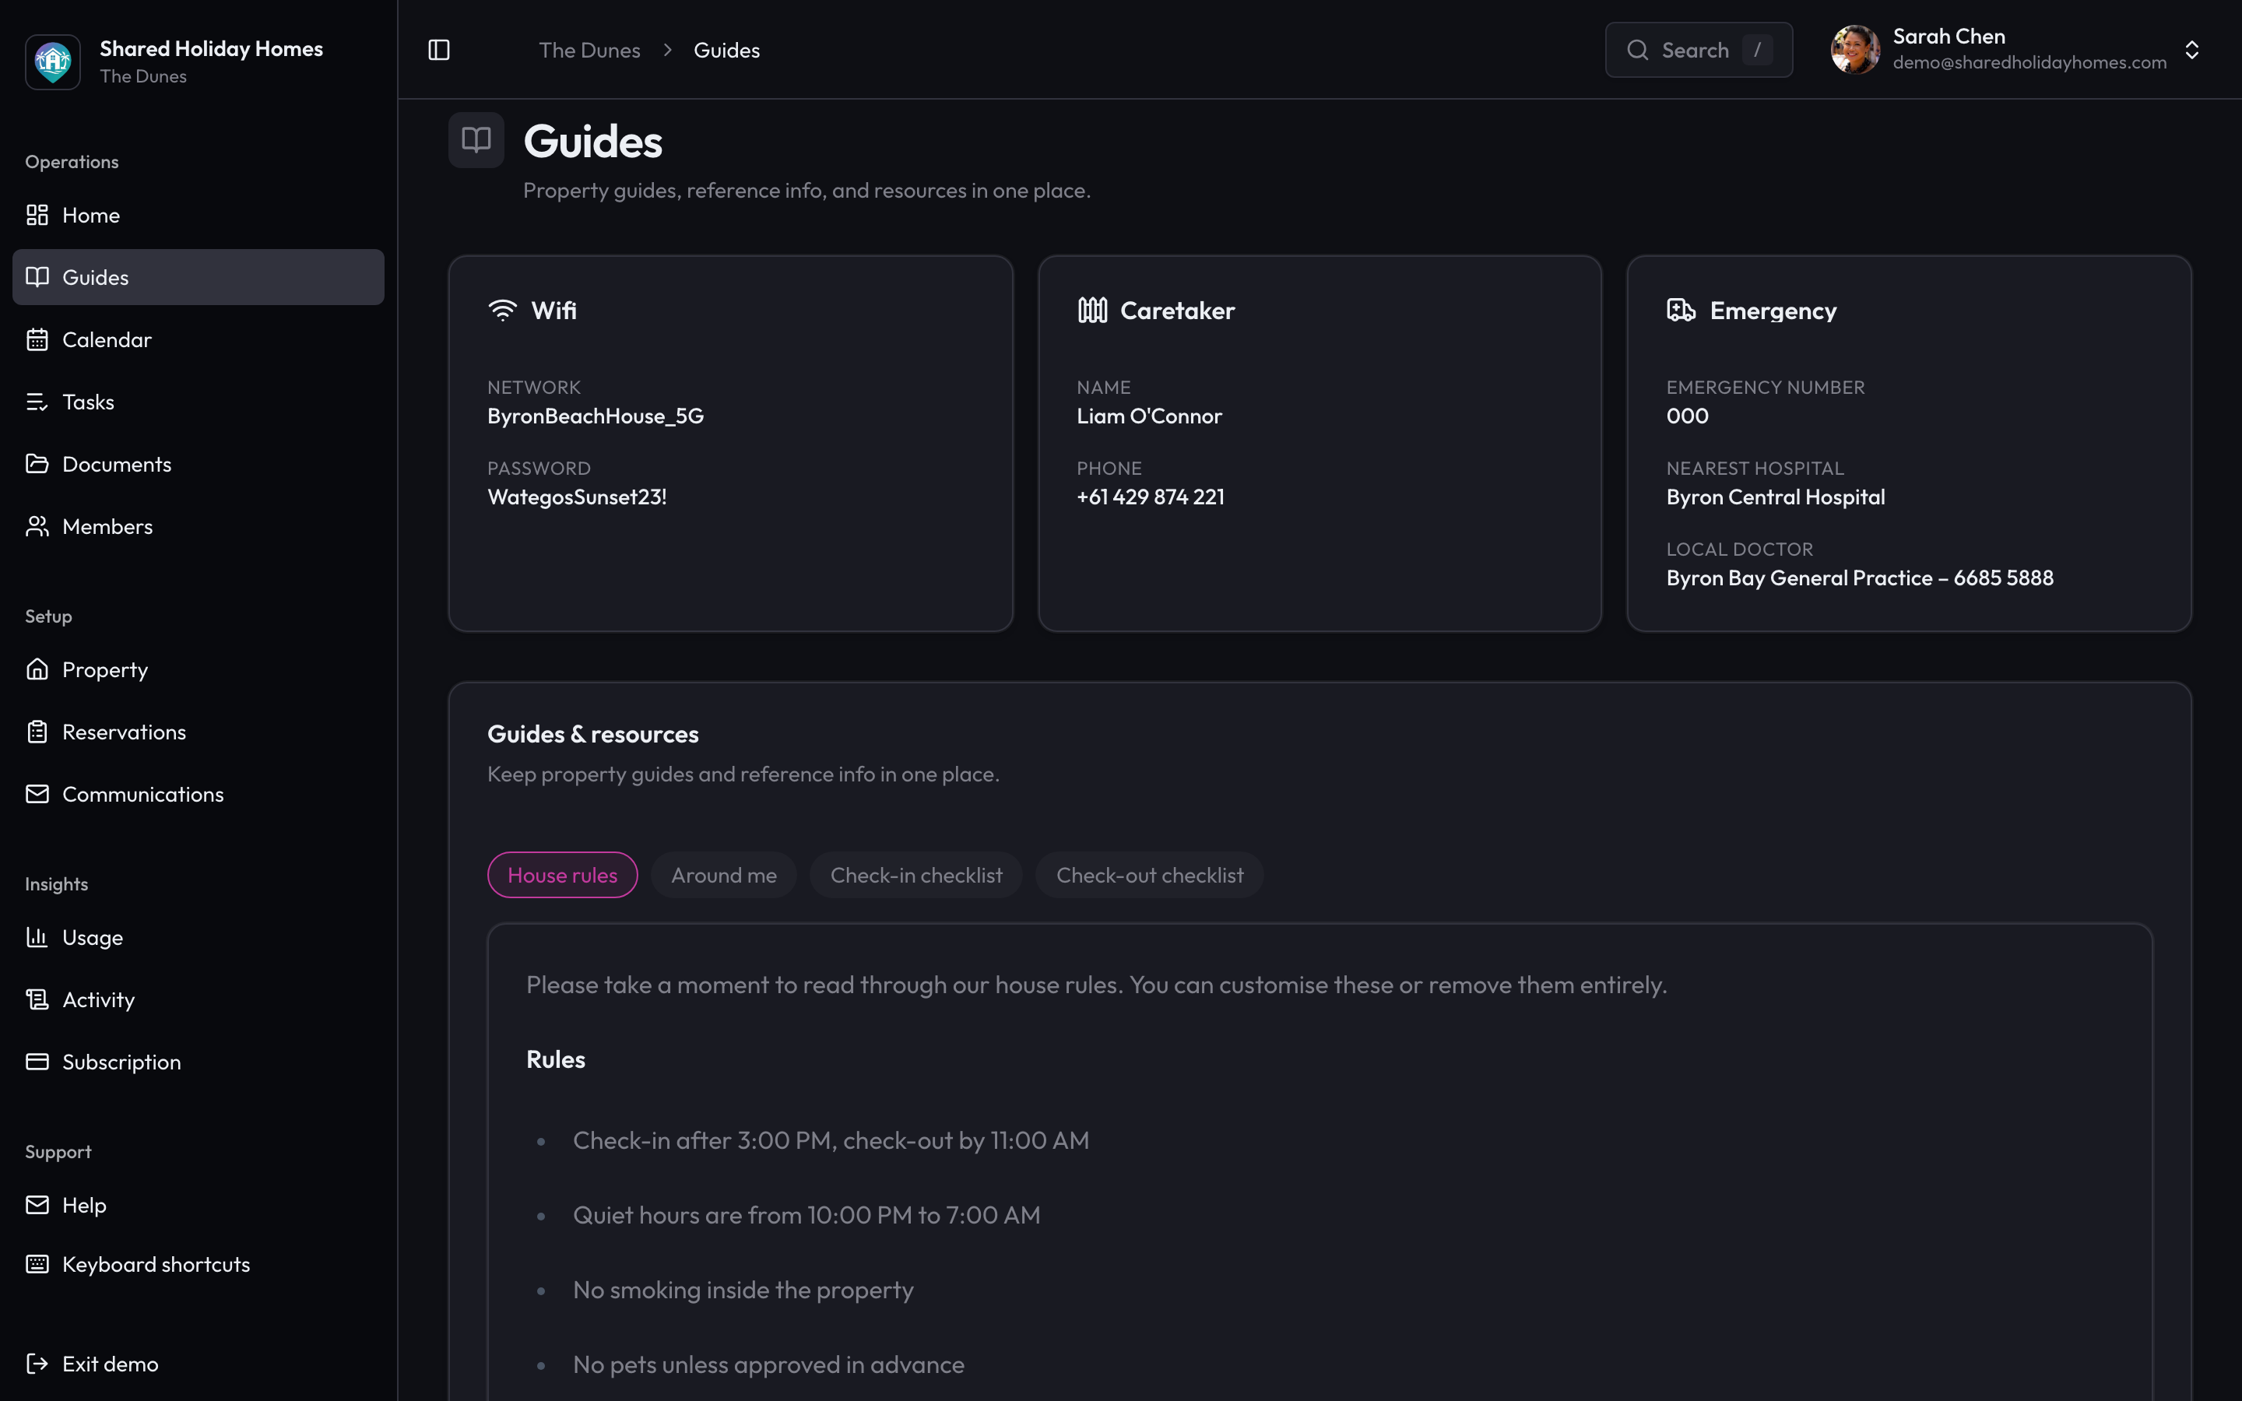Toggle the sidebar panel icon

click(439, 50)
